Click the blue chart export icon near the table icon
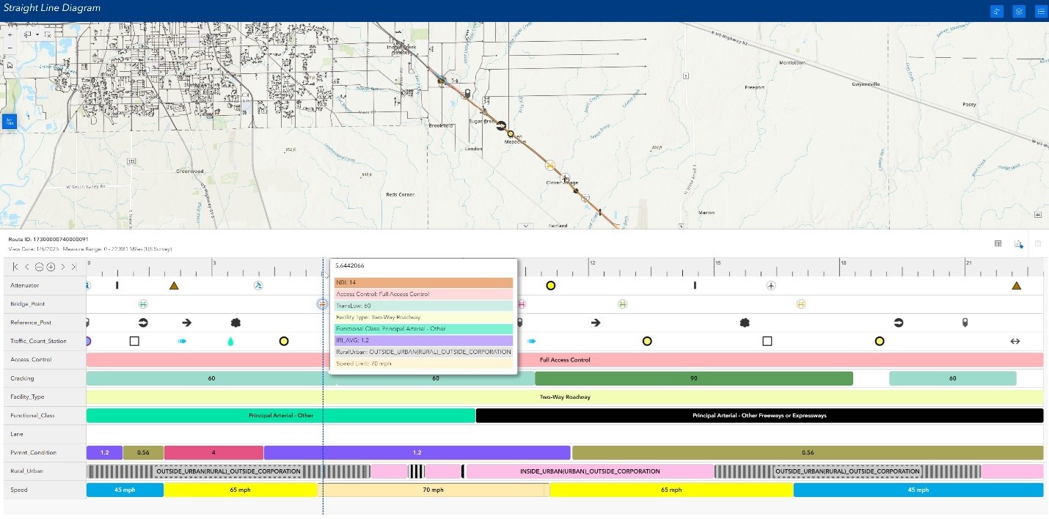 click(1018, 244)
